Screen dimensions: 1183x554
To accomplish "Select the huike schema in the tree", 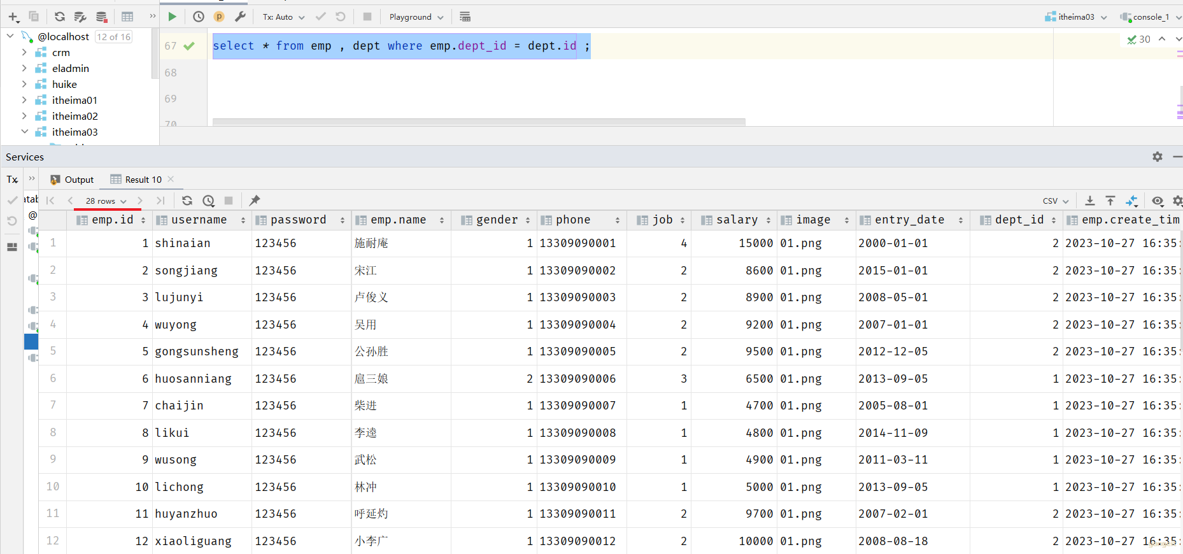I will [x=64, y=84].
